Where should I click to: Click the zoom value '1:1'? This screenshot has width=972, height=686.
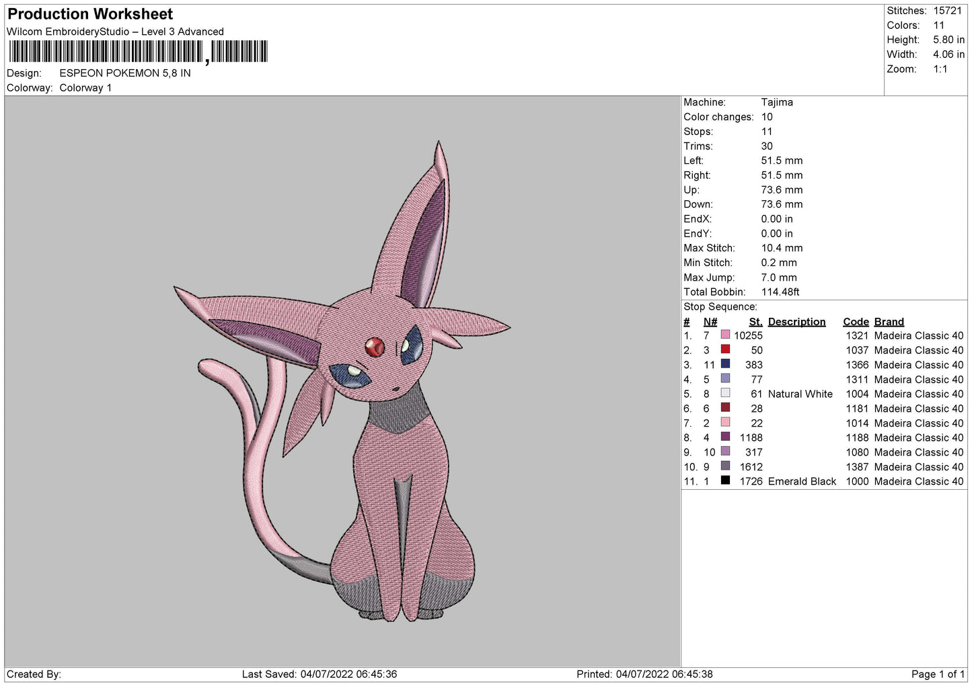pos(940,69)
